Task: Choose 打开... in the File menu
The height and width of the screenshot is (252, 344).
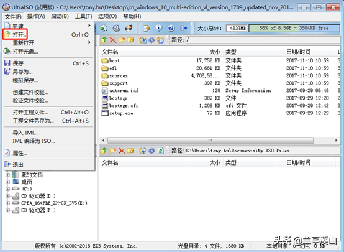Action: coord(48,34)
